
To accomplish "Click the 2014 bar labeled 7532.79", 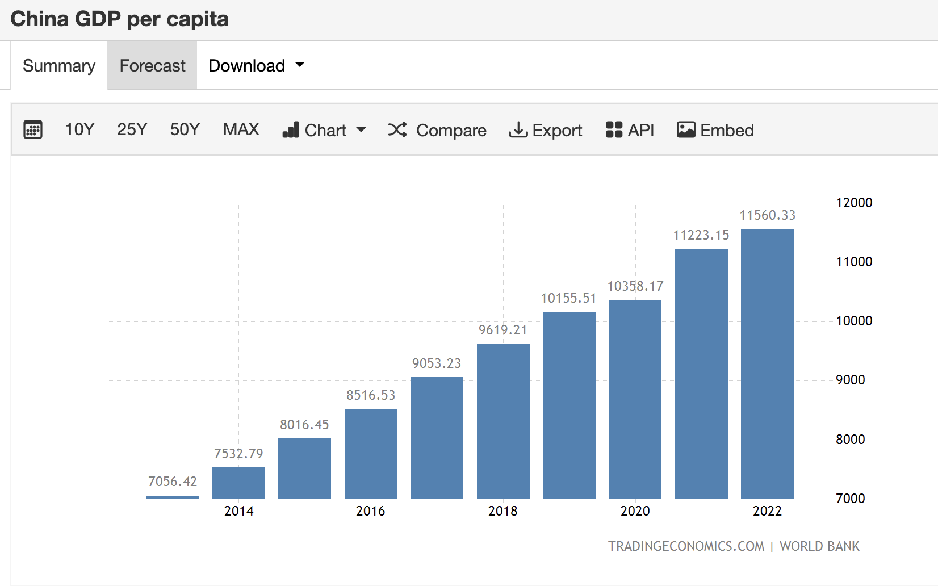I will click(238, 483).
